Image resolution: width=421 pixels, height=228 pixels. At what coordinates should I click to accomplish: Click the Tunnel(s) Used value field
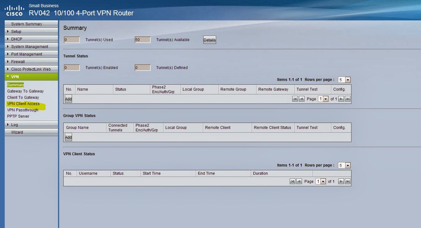72,40
